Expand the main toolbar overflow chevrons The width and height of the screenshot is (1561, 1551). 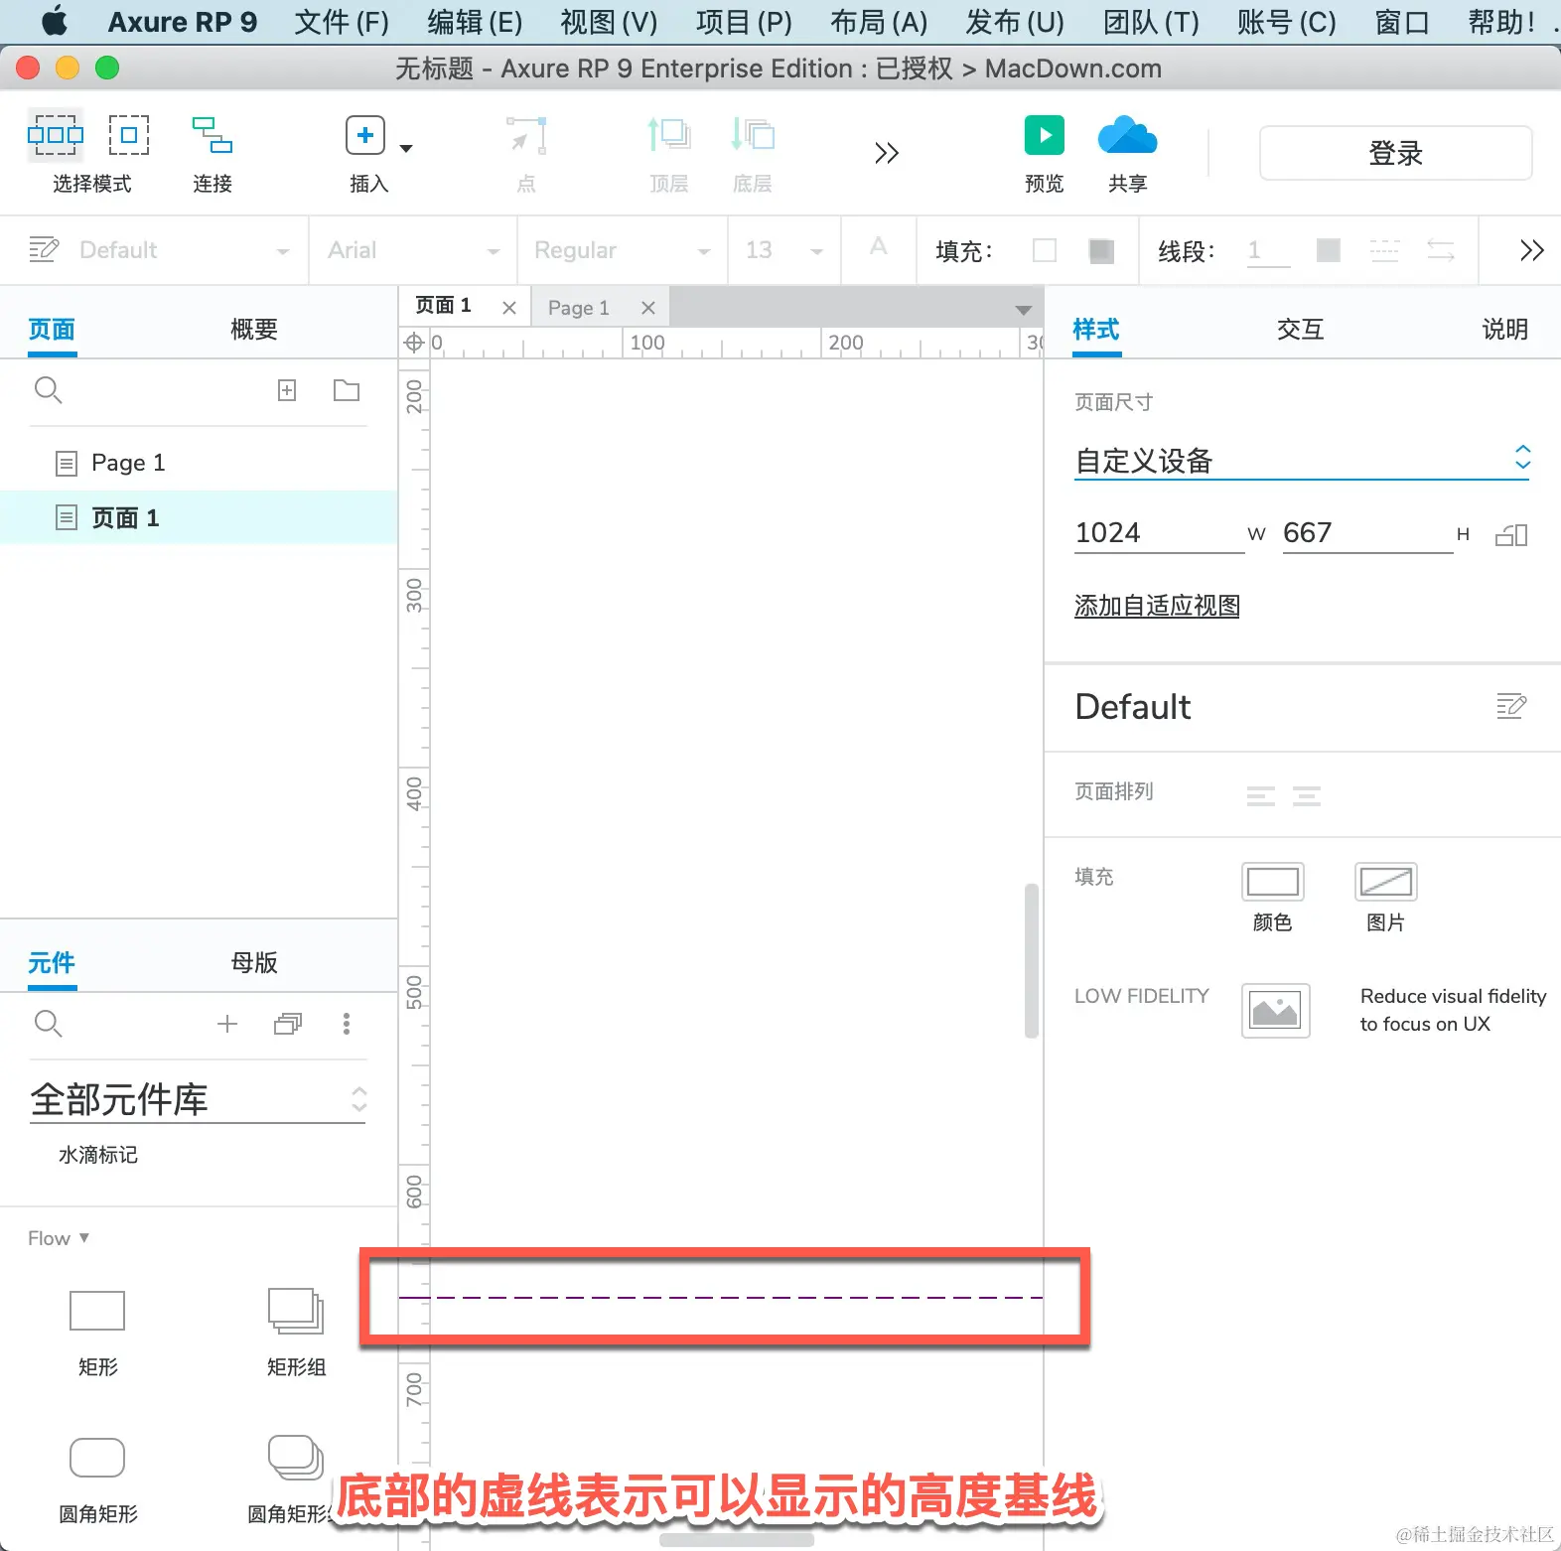887,153
